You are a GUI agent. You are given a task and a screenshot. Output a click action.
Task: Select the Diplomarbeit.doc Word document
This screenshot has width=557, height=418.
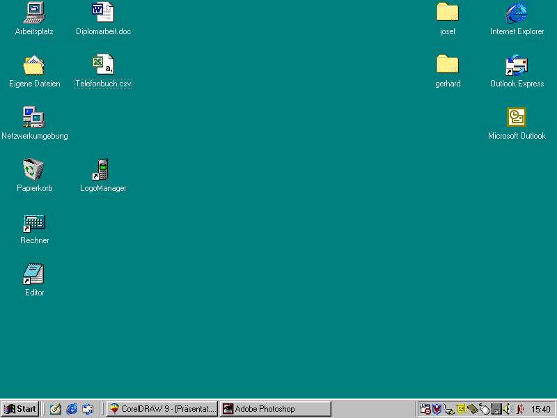[x=103, y=13]
